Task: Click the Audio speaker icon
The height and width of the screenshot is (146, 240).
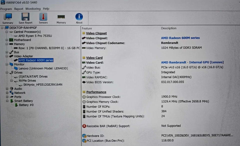Action: pyautogui.click(x=11, y=89)
